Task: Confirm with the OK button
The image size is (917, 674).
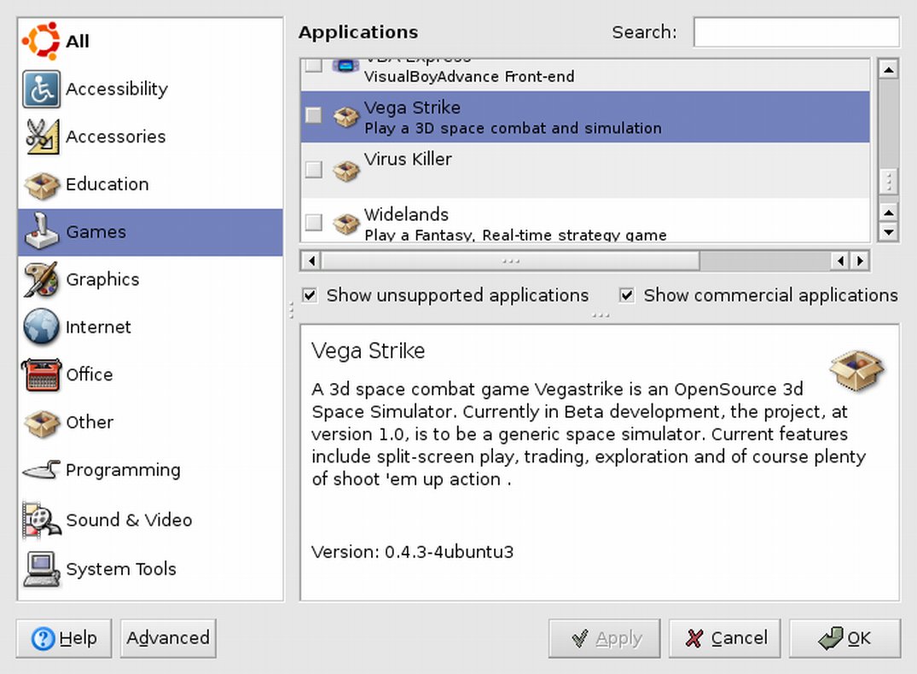Action: pos(845,638)
